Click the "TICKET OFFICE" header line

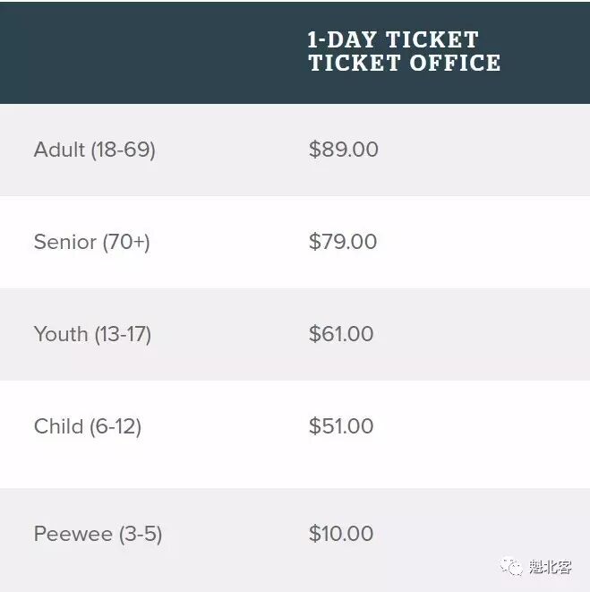[404, 63]
